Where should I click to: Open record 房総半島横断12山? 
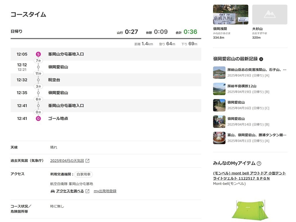click(242, 86)
